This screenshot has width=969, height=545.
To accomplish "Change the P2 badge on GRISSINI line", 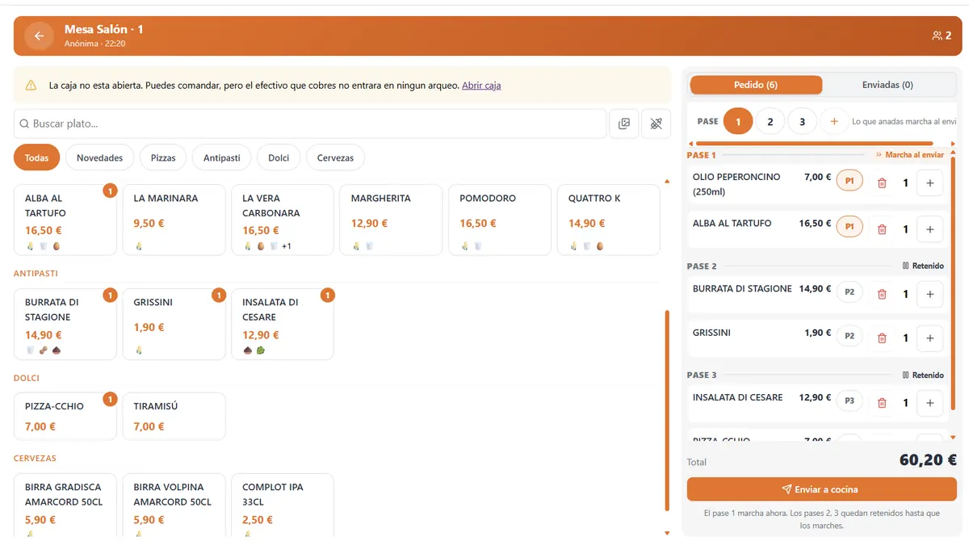I will point(849,337).
